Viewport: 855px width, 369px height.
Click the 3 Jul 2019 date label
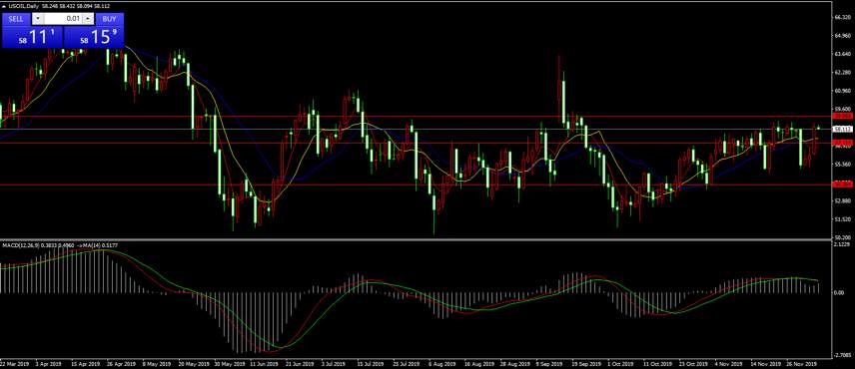click(x=335, y=363)
